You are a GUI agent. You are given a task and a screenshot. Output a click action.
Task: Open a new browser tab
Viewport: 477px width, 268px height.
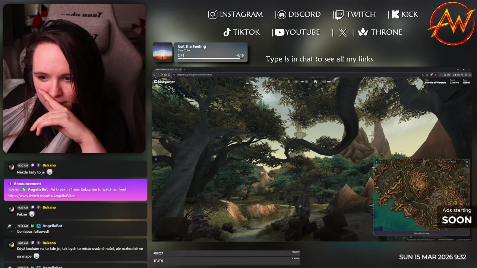pyautogui.click(x=184, y=70)
